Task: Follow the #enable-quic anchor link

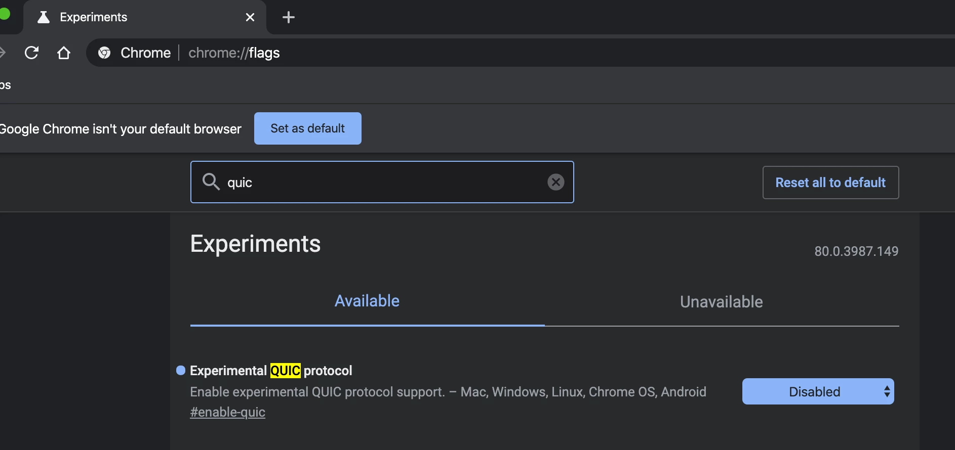Action: coord(227,412)
